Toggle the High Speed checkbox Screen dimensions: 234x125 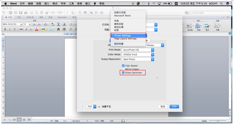123,65
